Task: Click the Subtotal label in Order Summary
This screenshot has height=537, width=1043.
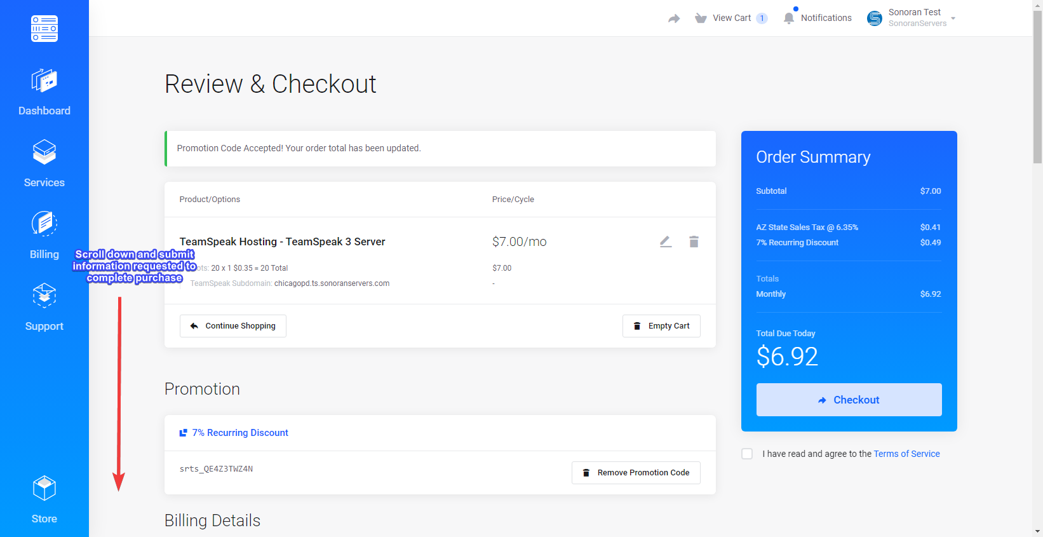Action: click(x=771, y=191)
